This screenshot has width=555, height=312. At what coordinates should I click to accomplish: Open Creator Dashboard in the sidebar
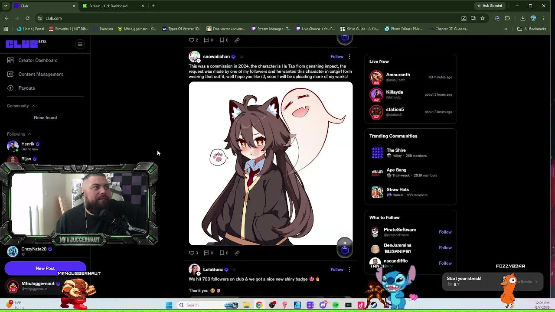pyautogui.click(x=38, y=60)
